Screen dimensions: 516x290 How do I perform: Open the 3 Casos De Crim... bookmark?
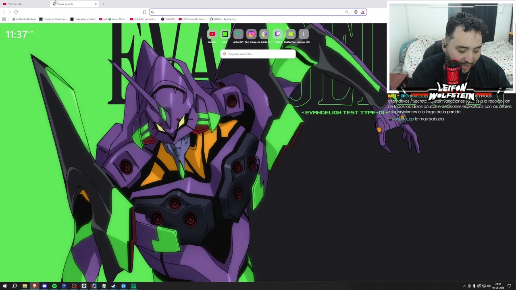193,19
